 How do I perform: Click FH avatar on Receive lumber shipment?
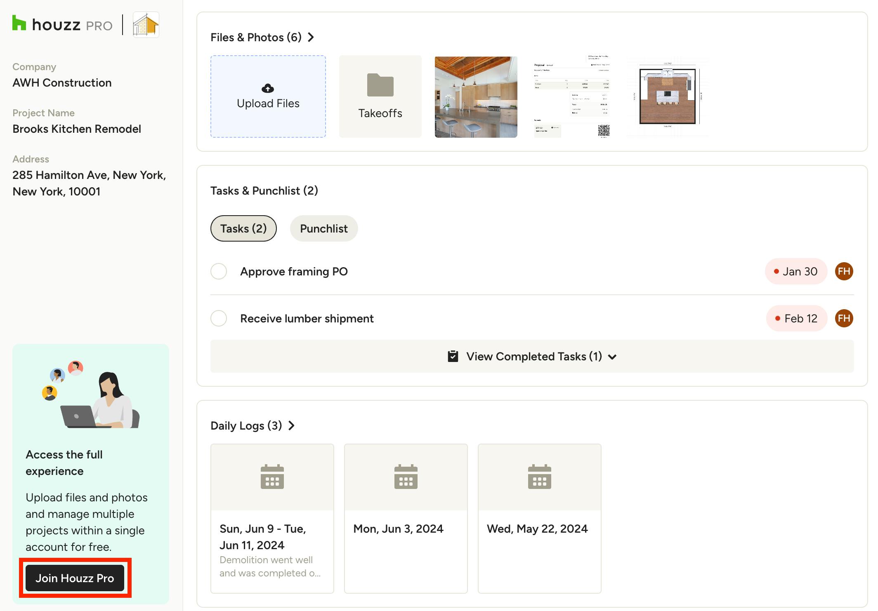[x=844, y=318]
